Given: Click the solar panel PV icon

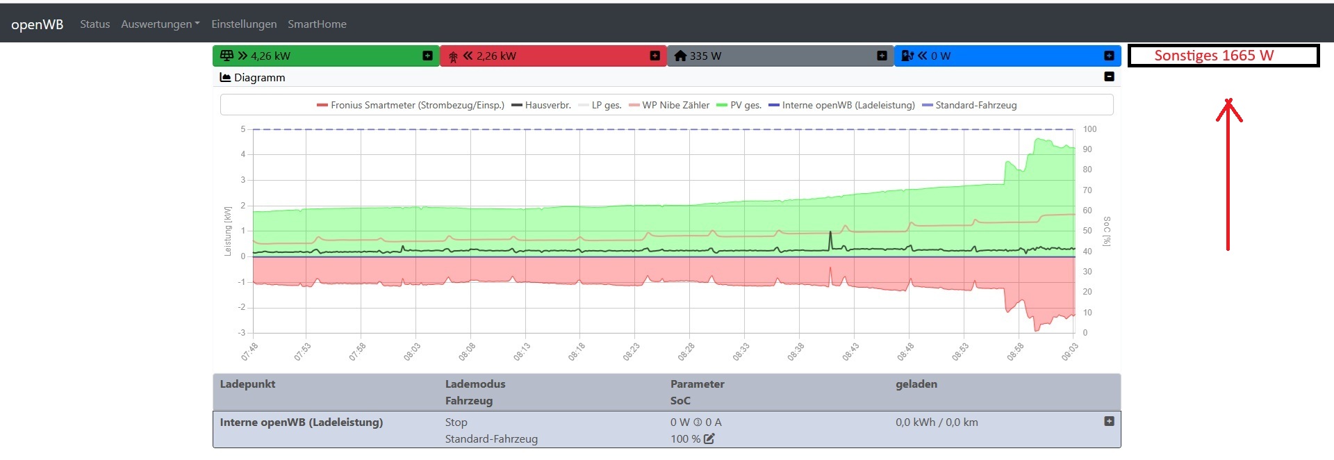Looking at the screenshot, I should [227, 56].
